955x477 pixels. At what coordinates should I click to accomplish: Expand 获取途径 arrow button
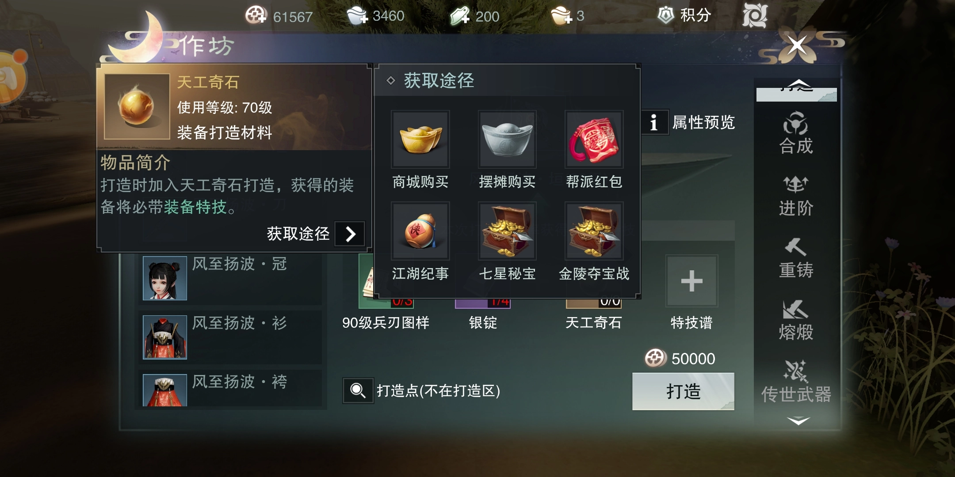click(x=350, y=234)
